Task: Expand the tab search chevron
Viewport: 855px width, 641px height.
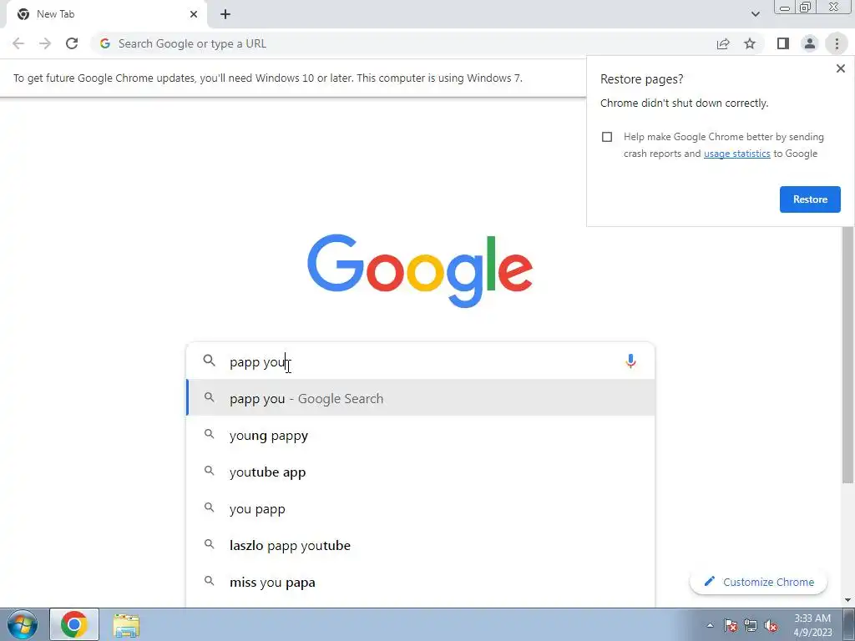Action: pos(755,14)
